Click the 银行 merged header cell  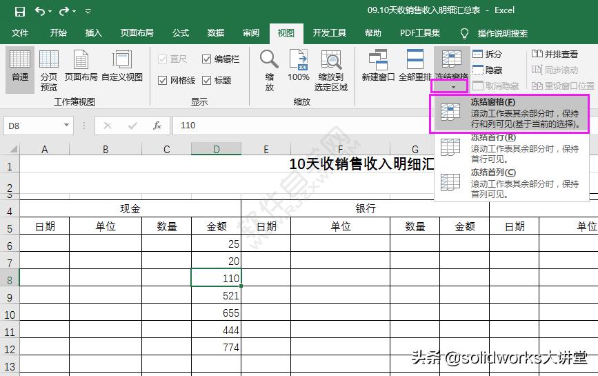pyautogui.click(x=366, y=208)
